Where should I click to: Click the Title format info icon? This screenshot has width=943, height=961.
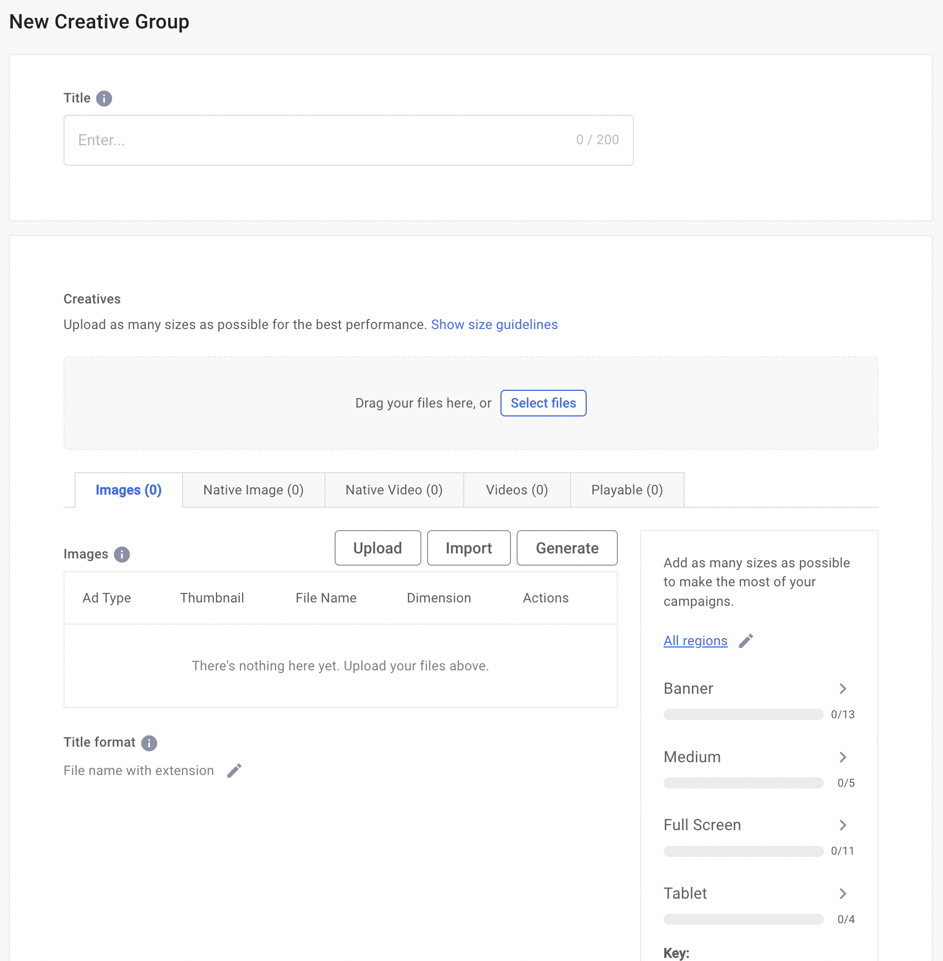pos(149,743)
